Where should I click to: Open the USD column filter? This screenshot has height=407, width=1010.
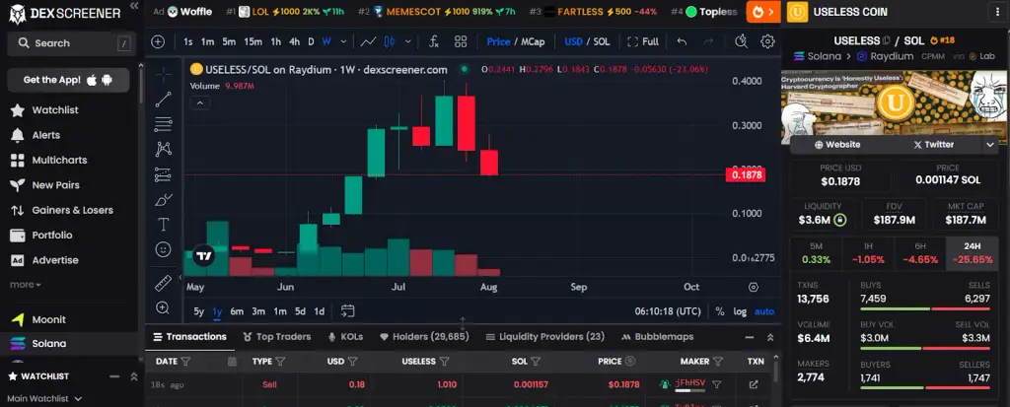[353, 362]
